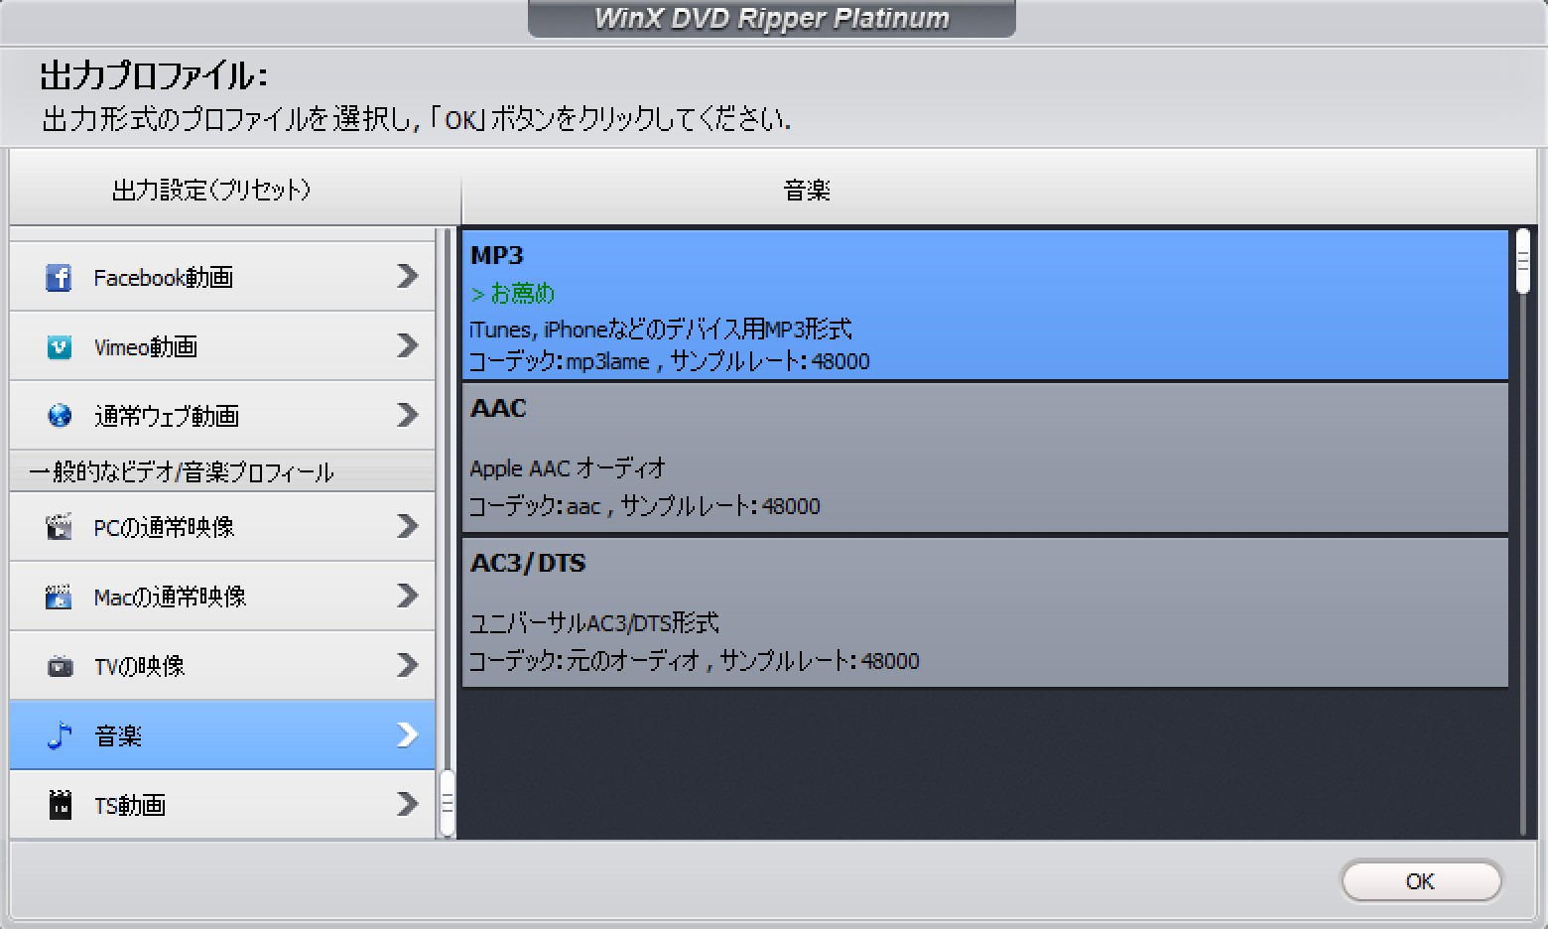
Task: Click the clapperboard icon for PCの通常映像
Action: click(59, 526)
